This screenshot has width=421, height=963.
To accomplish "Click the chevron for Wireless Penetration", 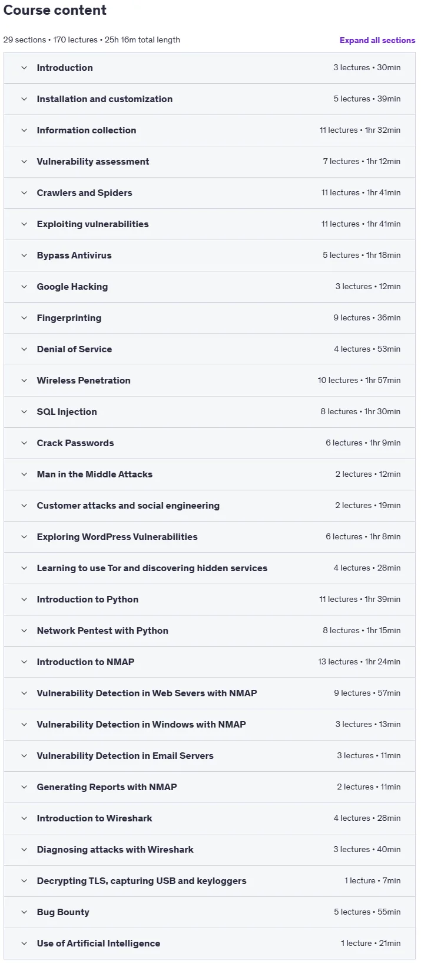I will click(24, 381).
